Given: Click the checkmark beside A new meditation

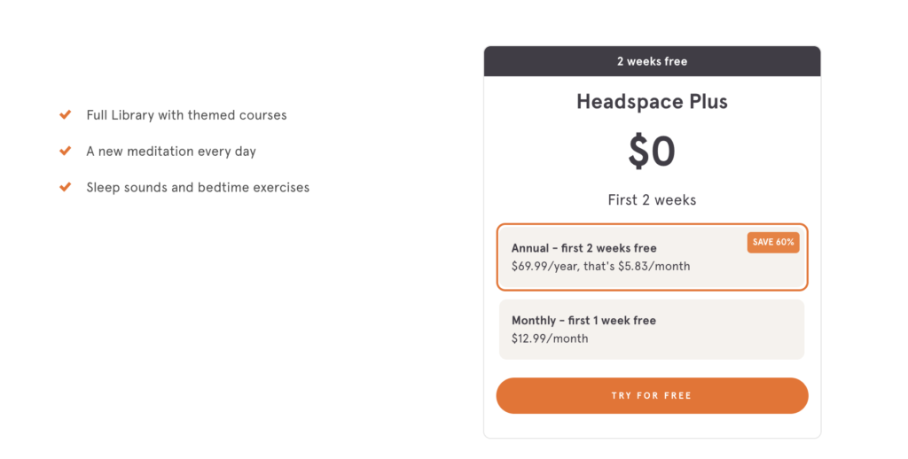Looking at the screenshot, I should click(66, 151).
